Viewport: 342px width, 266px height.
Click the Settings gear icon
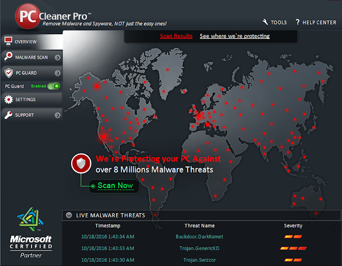(9, 99)
